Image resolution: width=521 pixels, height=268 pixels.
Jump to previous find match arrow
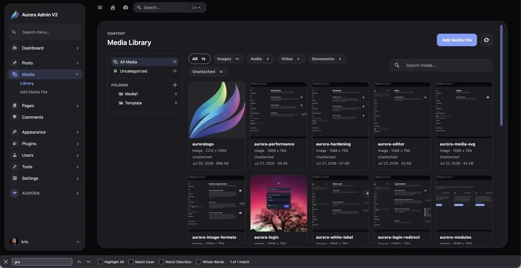pyautogui.click(x=79, y=262)
